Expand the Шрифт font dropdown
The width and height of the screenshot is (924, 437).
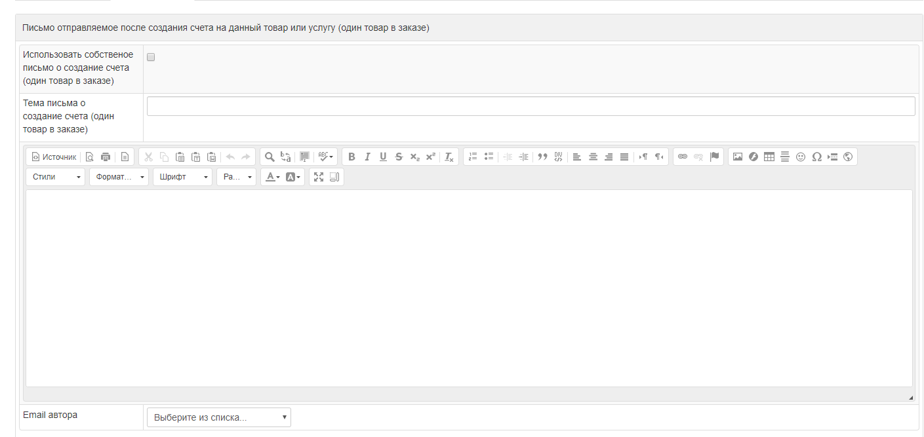tap(182, 177)
